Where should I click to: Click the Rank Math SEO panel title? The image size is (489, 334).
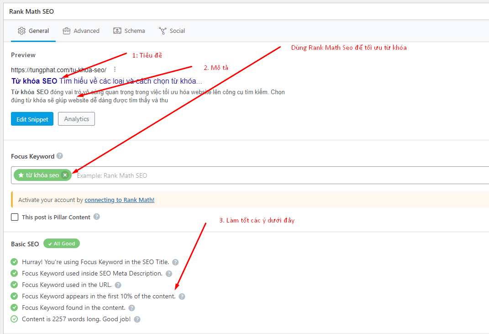(x=32, y=11)
